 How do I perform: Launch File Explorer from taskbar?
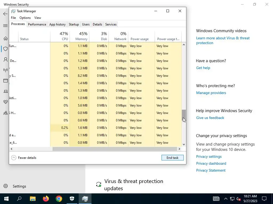[33, 199]
